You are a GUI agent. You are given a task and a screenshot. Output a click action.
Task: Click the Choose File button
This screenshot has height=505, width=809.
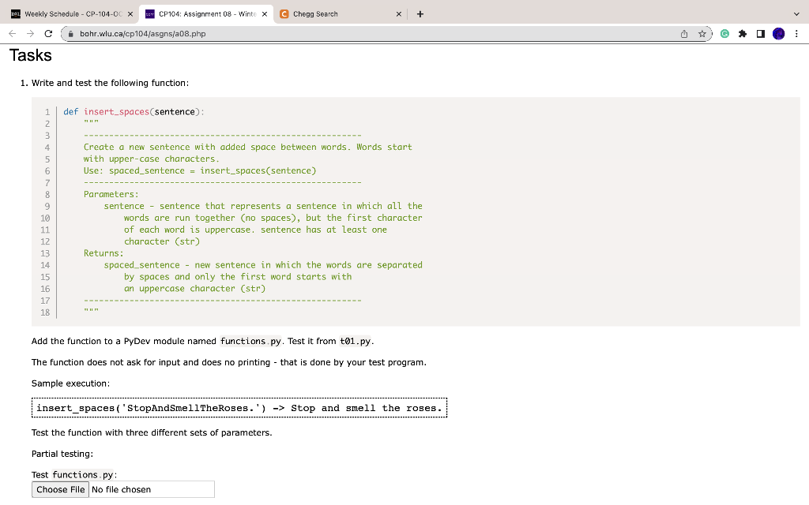[x=59, y=489]
